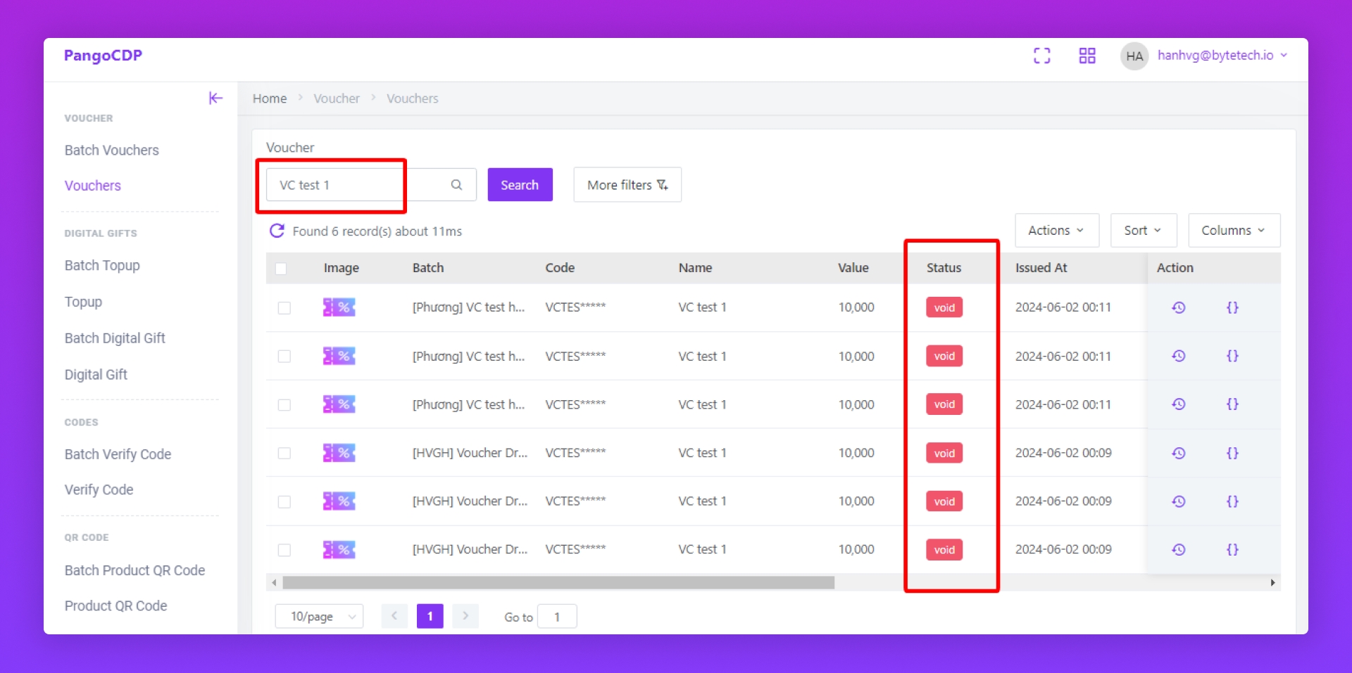
Task: Check the first voucher row checkbox
Action: point(284,308)
